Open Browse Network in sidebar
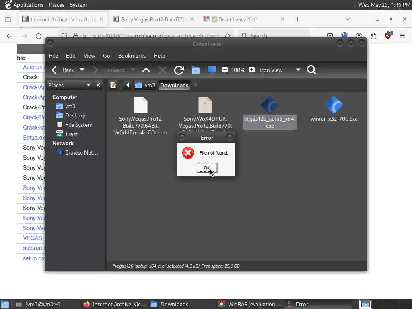Image resolution: width=412 pixels, height=309 pixels. pos(77,152)
